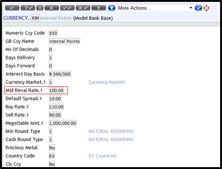Click the 'Buy Rate.1' label
Image resolution: width=222 pixels, height=169 pixels.
17,107
